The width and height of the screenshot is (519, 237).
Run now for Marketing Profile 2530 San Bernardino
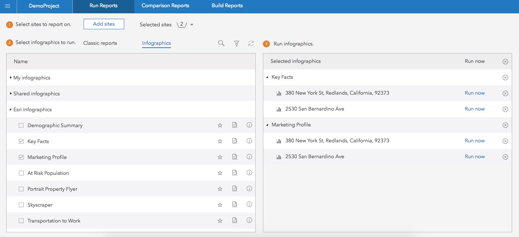tap(474, 156)
